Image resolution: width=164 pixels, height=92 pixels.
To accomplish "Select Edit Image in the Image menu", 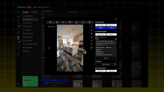I will tap(30, 23).
